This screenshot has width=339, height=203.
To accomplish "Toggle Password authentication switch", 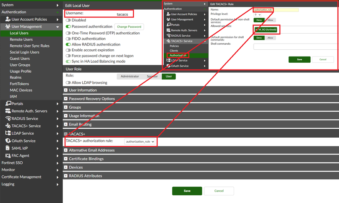I will 68,26.
